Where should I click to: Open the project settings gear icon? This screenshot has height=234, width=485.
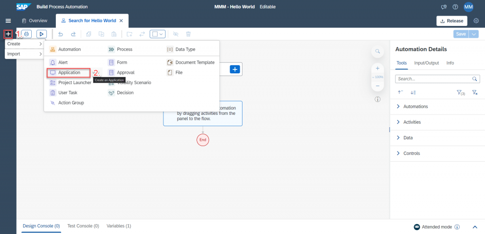click(476, 21)
